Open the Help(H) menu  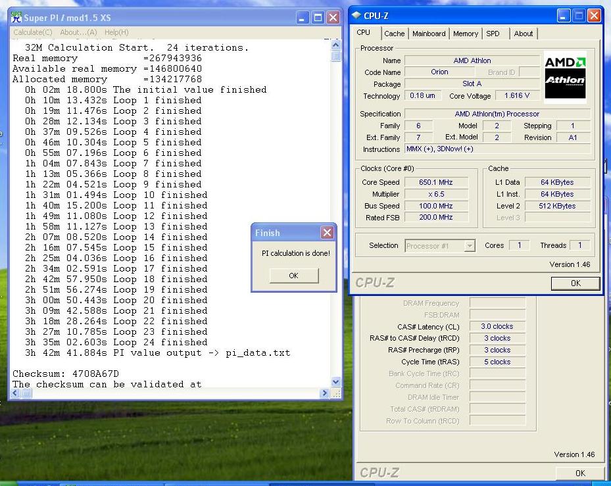click(116, 32)
